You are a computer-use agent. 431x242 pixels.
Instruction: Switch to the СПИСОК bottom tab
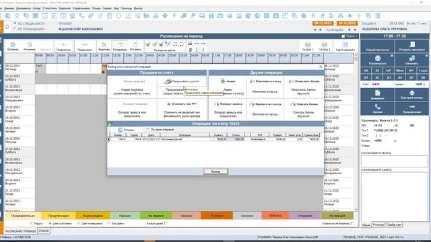click(43, 231)
